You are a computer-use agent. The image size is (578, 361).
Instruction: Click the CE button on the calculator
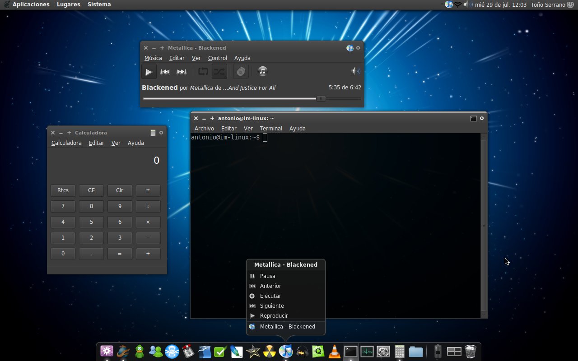click(x=91, y=190)
